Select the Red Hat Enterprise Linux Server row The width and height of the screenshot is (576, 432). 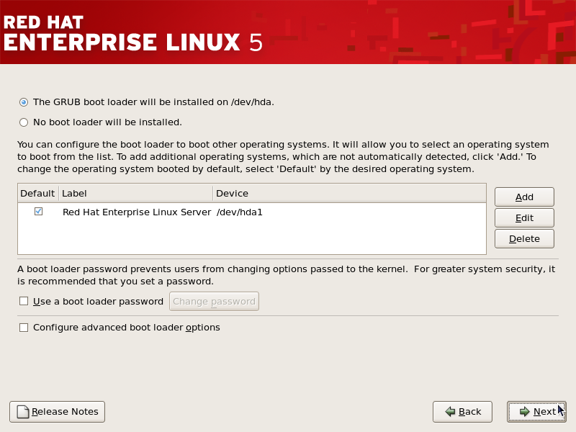[137, 212]
